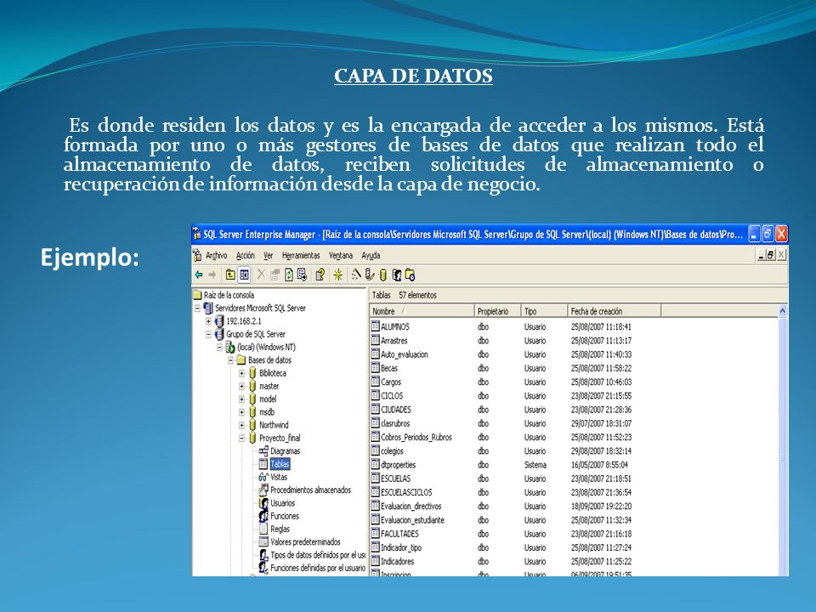This screenshot has height=612, width=816.
Task: Click the dtproperties table icon
Action: 375,464
